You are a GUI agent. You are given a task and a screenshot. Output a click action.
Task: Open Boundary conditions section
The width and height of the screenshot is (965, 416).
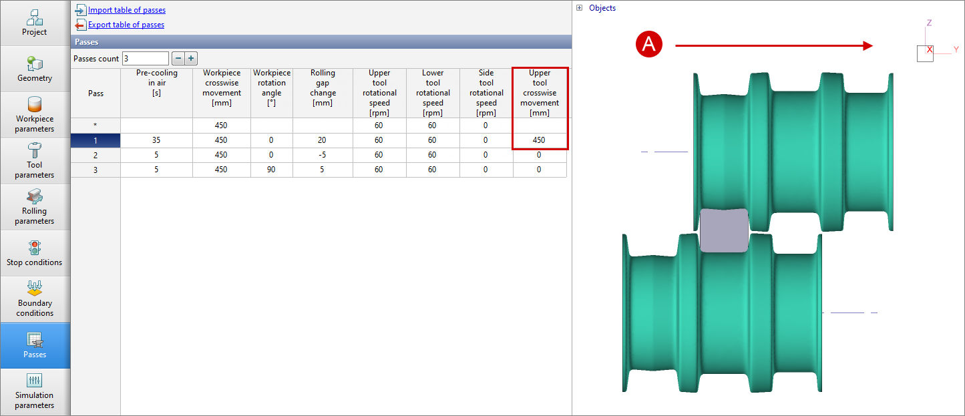tap(35, 299)
